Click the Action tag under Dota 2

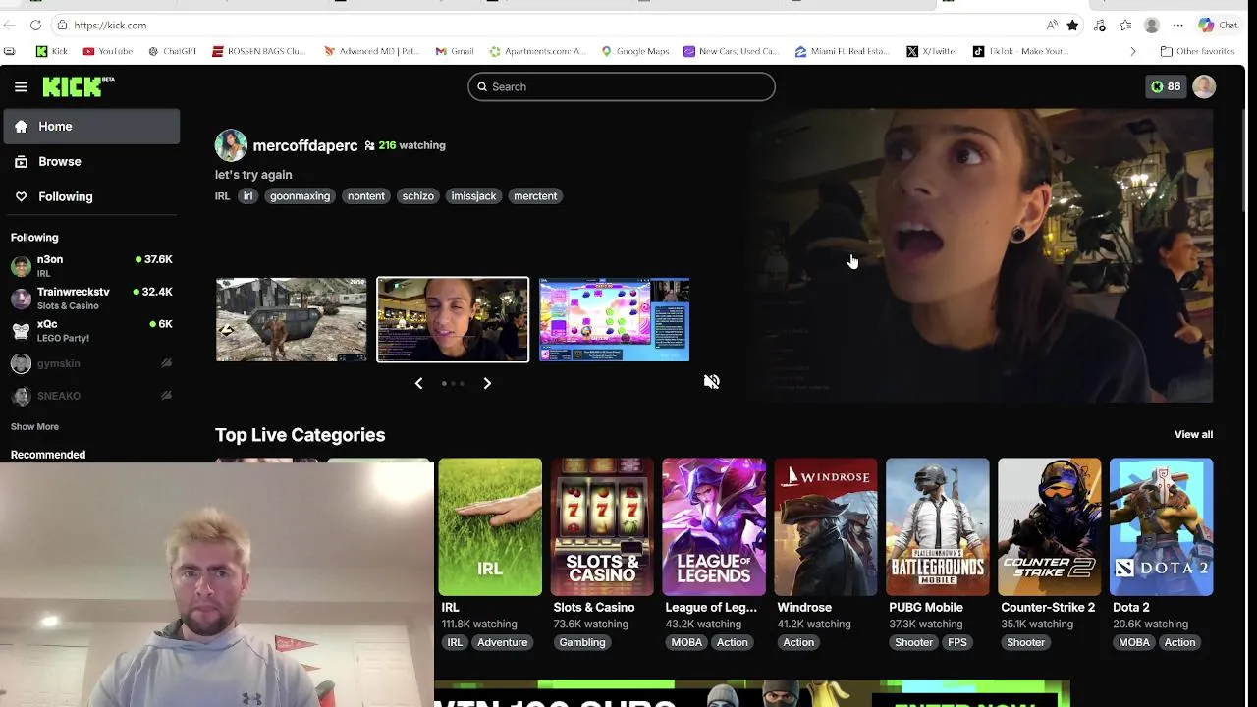click(1179, 642)
